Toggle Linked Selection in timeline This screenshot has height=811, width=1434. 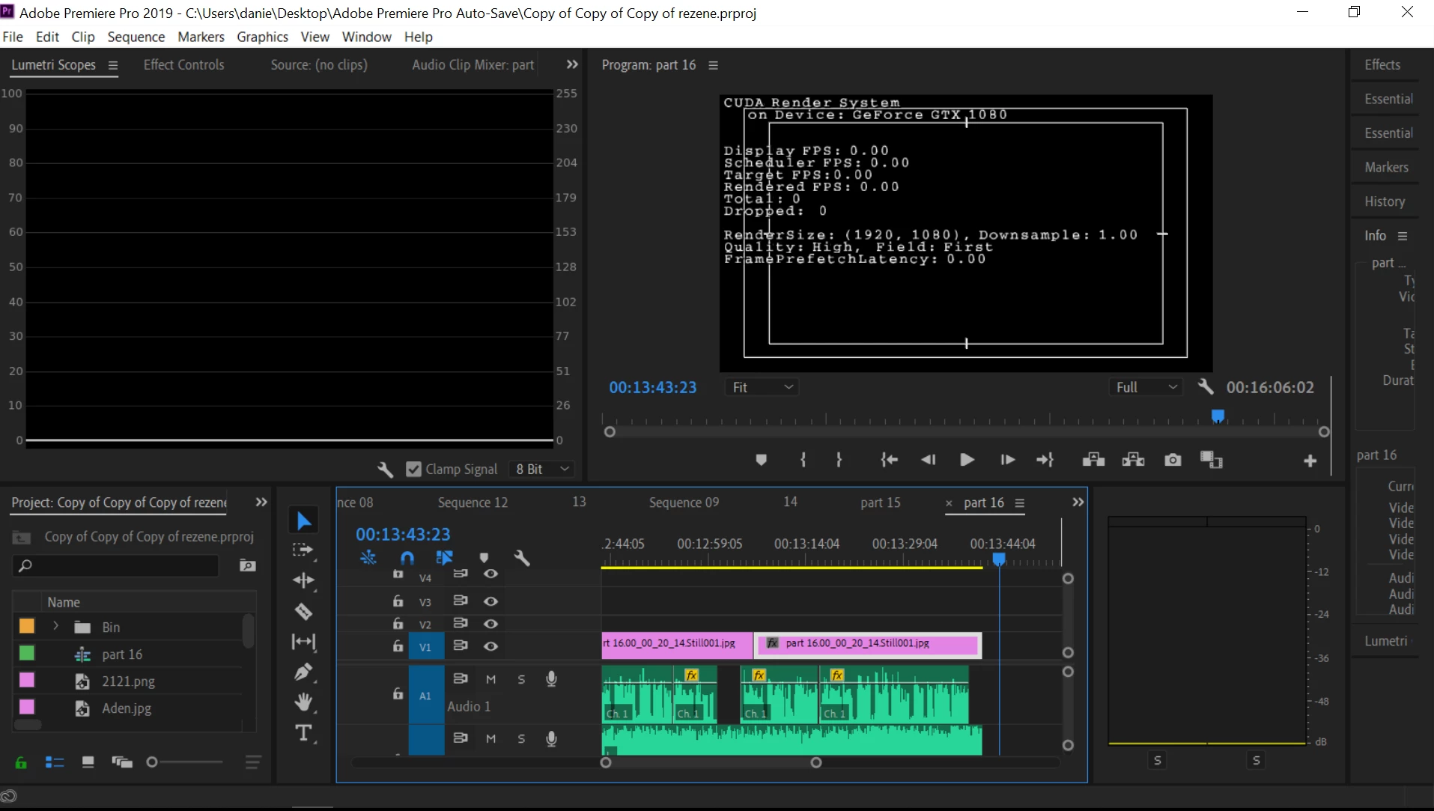[x=444, y=558]
